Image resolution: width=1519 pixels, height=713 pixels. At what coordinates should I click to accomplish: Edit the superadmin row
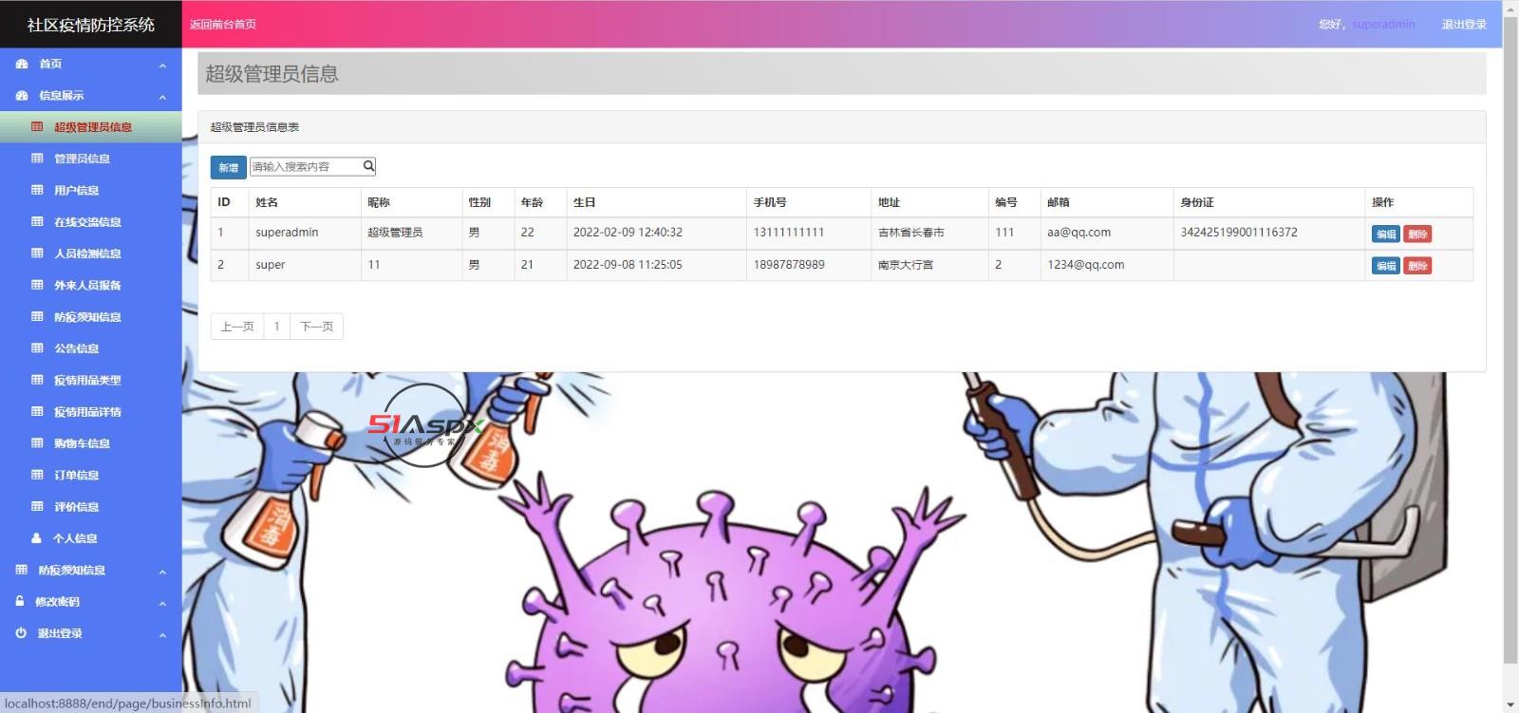(1385, 234)
